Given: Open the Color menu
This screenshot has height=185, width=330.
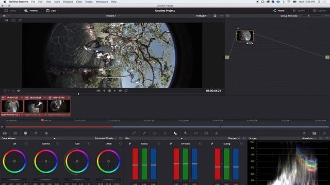Looking at the screenshot, I should (x=79, y=2).
